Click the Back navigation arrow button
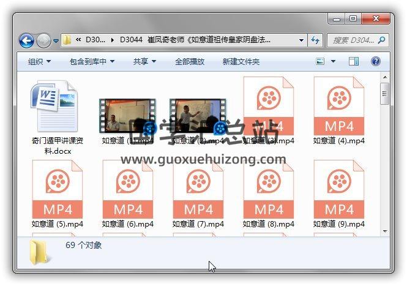 [27, 41]
